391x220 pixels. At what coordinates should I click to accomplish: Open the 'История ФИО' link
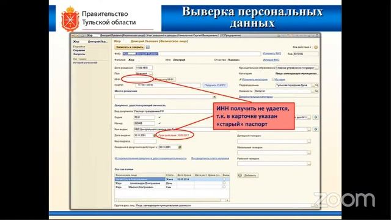(x=271, y=60)
